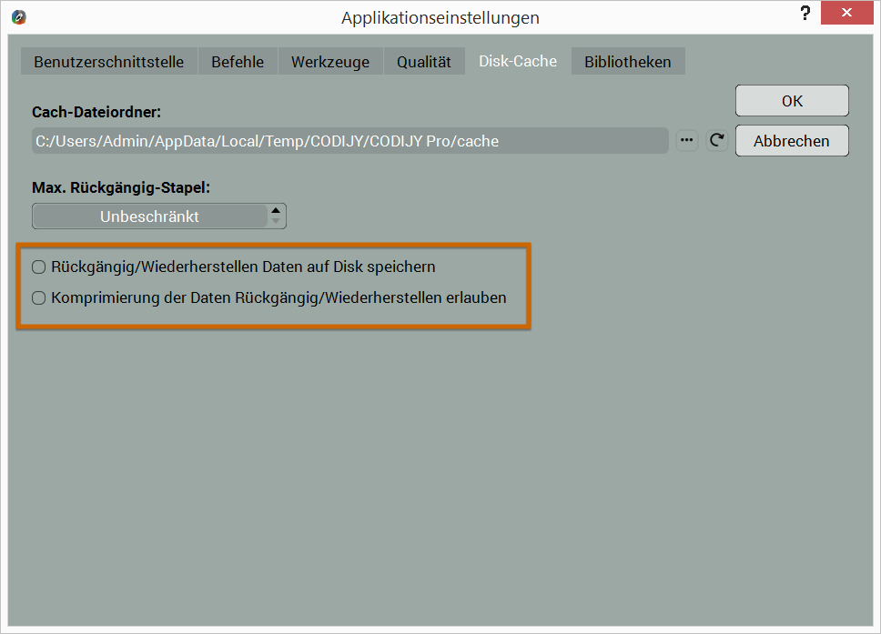Click the Applikationseinstellungen title bar text

440,17
